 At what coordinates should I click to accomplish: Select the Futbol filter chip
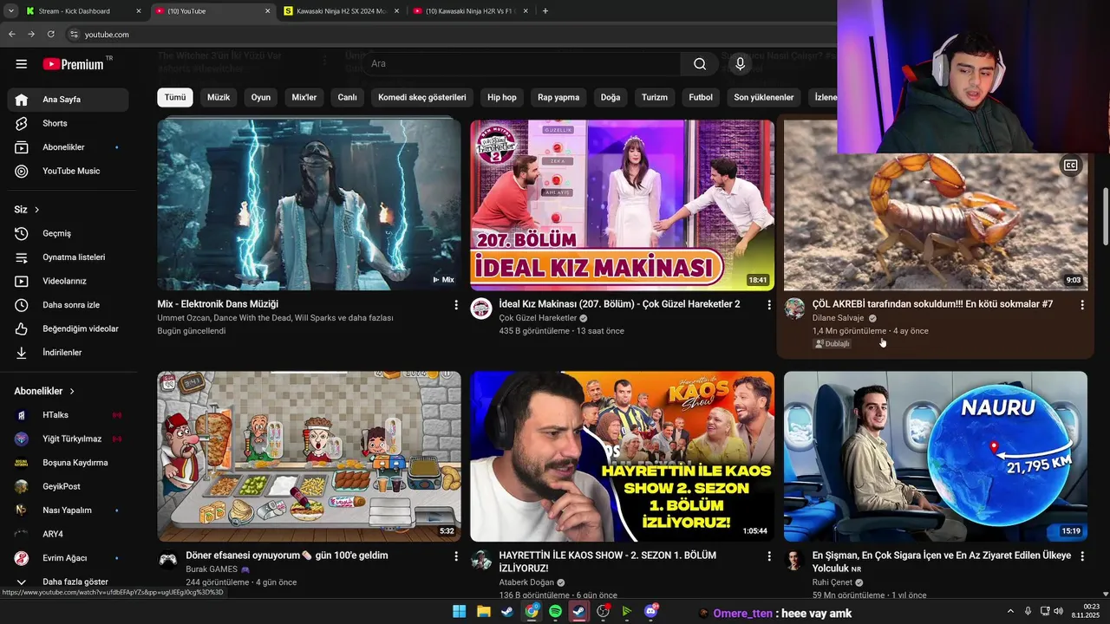(701, 97)
